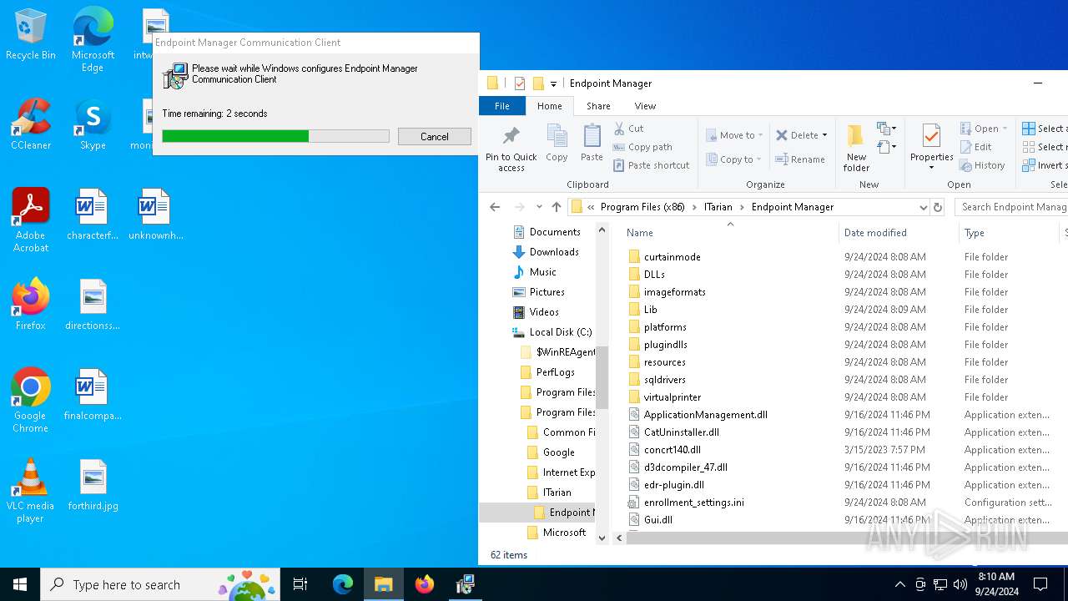
Task: Open the notifications center icon
Action: point(1040,584)
